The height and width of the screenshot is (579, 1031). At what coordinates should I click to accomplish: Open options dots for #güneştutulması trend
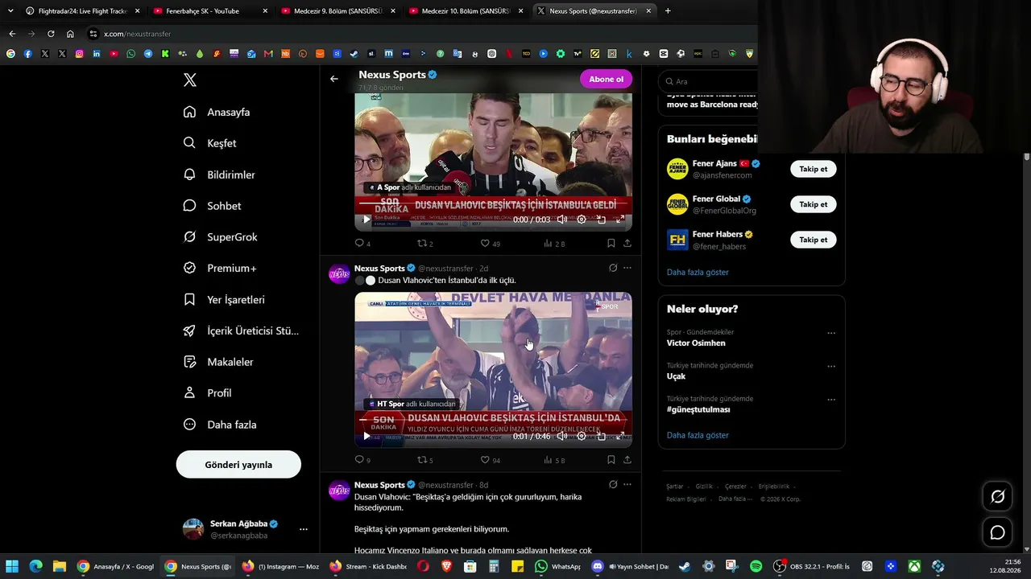point(831,399)
